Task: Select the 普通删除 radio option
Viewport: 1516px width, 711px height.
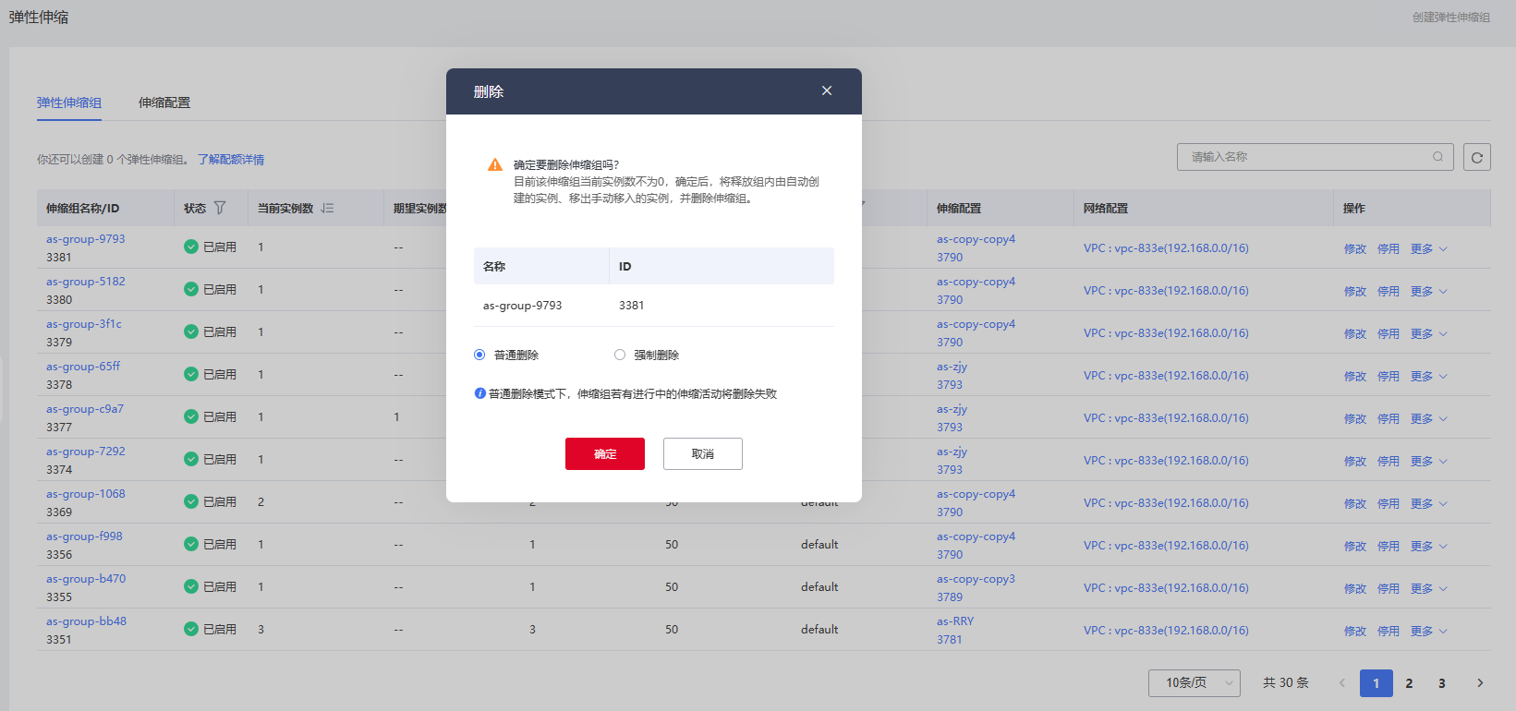Action: (x=479, y=355)
